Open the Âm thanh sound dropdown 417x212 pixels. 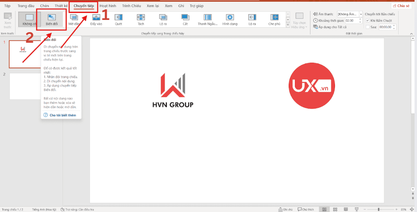coord(360,14)
